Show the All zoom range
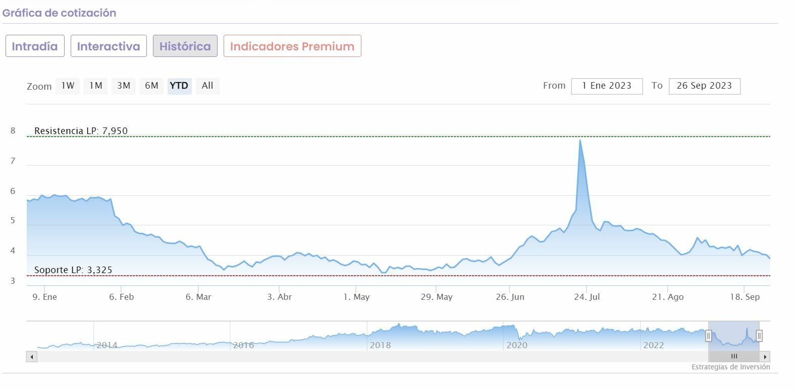Screen dimensions: 796x390 (207, 86)
